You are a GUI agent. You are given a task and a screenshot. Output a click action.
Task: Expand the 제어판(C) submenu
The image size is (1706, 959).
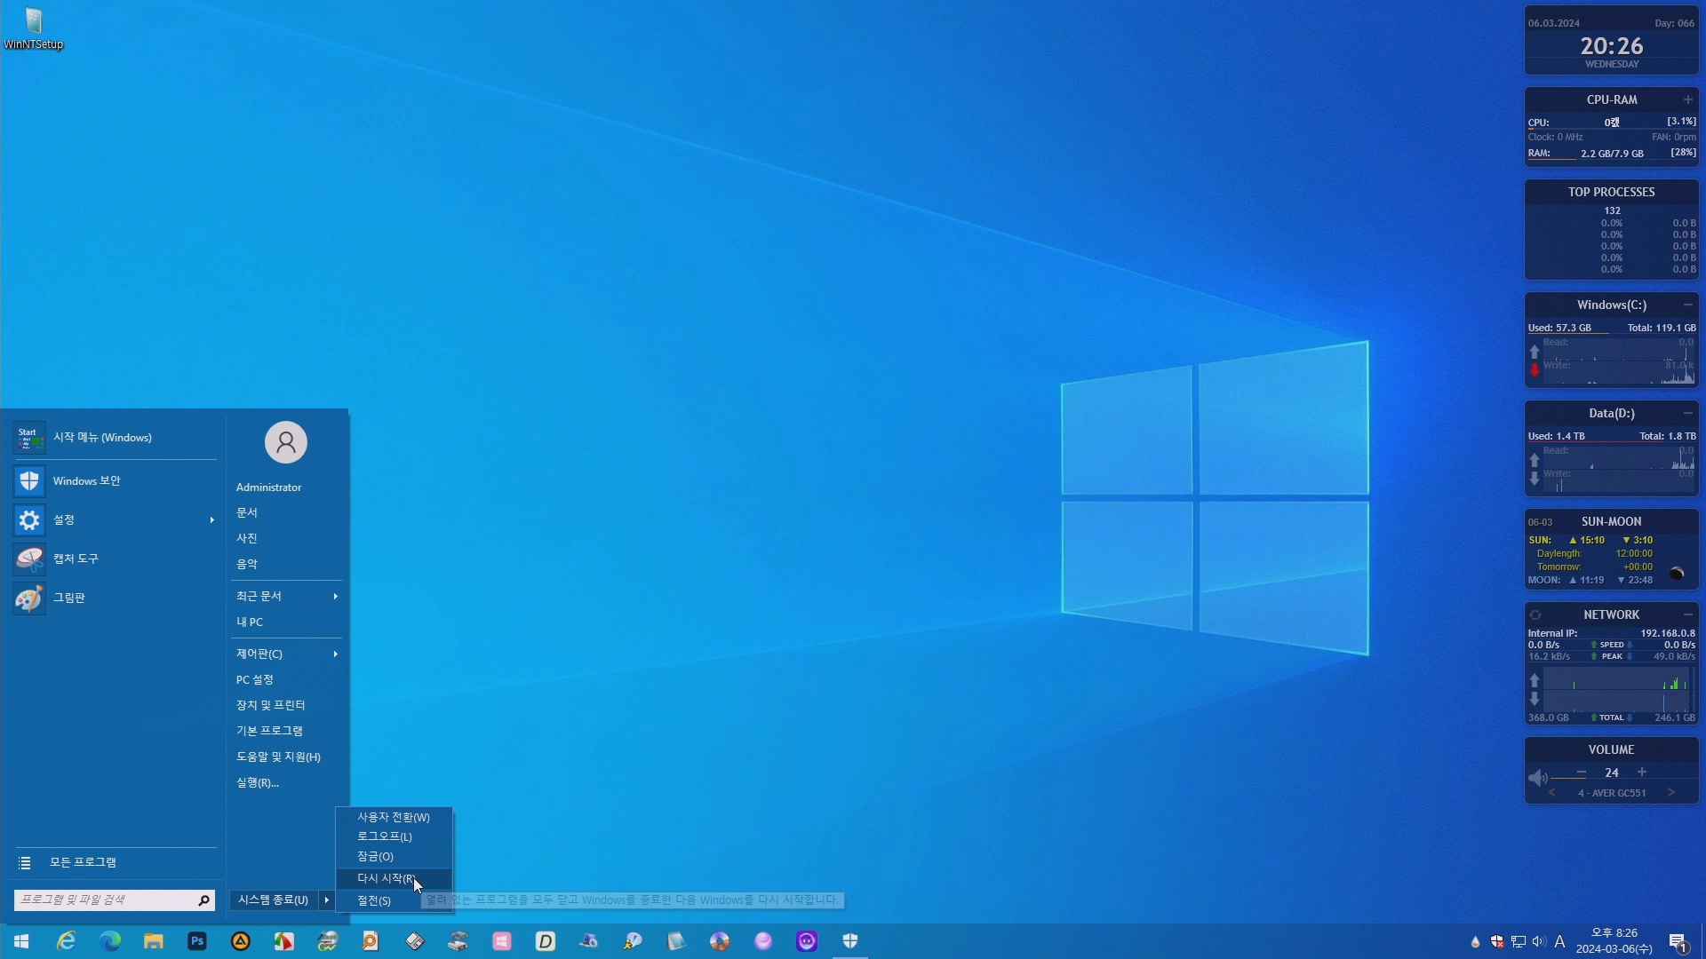(335, 654)
